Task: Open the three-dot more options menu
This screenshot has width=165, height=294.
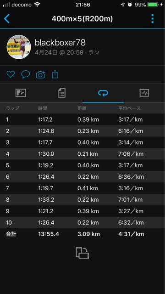Action: [153, 19]
